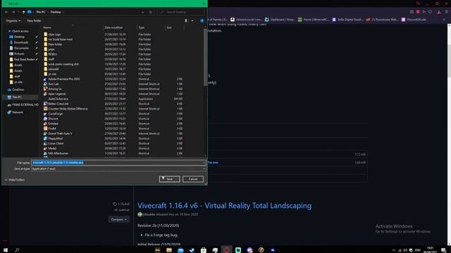The height and width of the screenshot is (253, 451).
Task: Select the Enlisted shortcut
Action: [x=53, y=124]
